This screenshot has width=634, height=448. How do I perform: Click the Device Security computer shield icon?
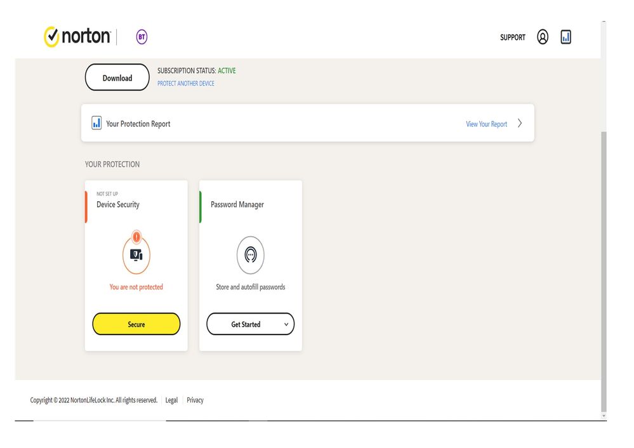(136, 255)
